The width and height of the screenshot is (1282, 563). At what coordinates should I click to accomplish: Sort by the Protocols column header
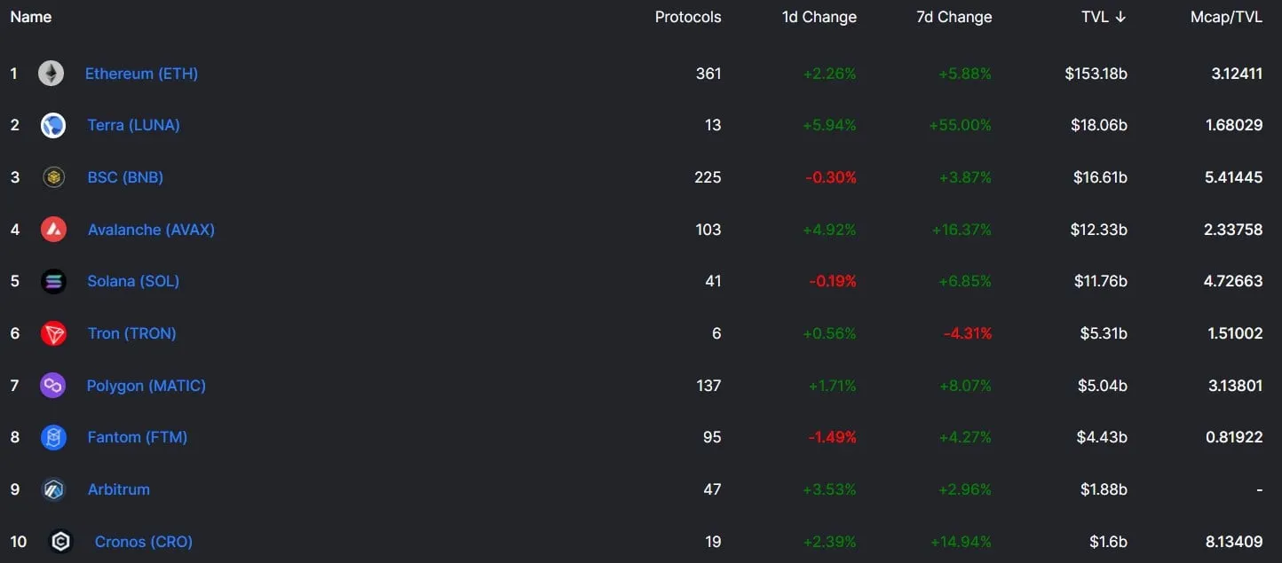click(688, 17)
